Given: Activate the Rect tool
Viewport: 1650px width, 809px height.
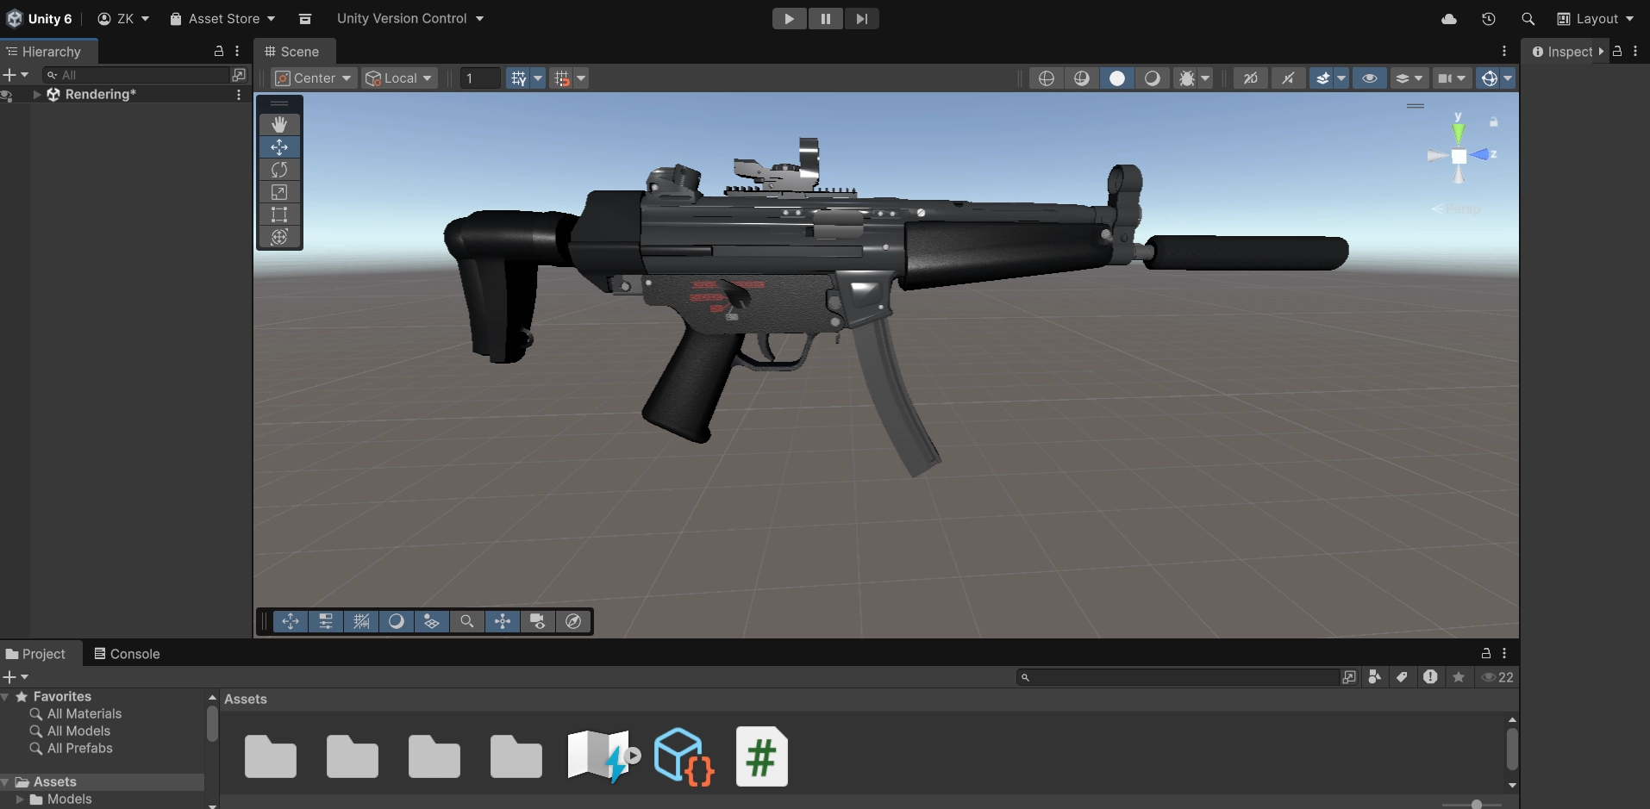Looking at the screenshot, I should pyautogui.click(x=279, y=215).
